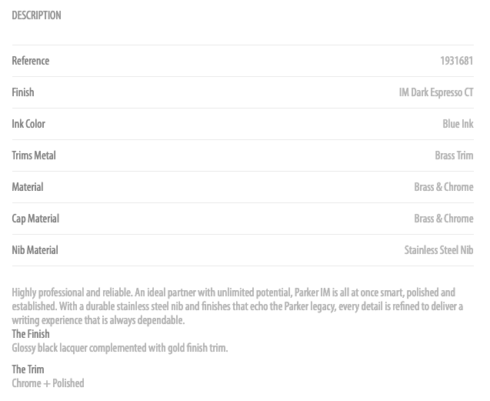Click reference number 1931681

456,61
